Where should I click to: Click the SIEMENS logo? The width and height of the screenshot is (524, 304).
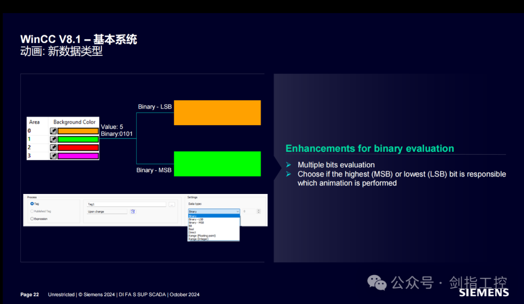click(x=484, y=293)
